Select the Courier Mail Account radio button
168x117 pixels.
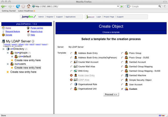pos(71,62)
